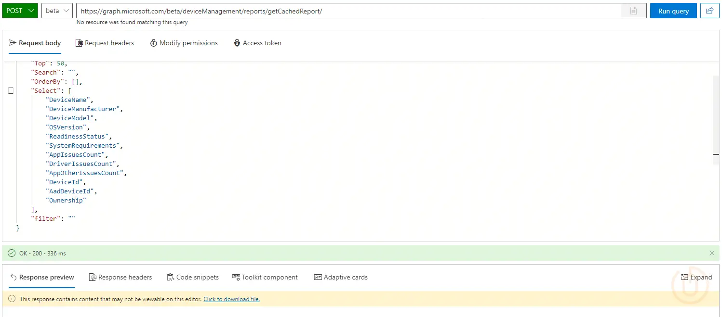Screen dimensions: 722x317
Task: Open the POST method dropdown
Action: click(20, 11)
